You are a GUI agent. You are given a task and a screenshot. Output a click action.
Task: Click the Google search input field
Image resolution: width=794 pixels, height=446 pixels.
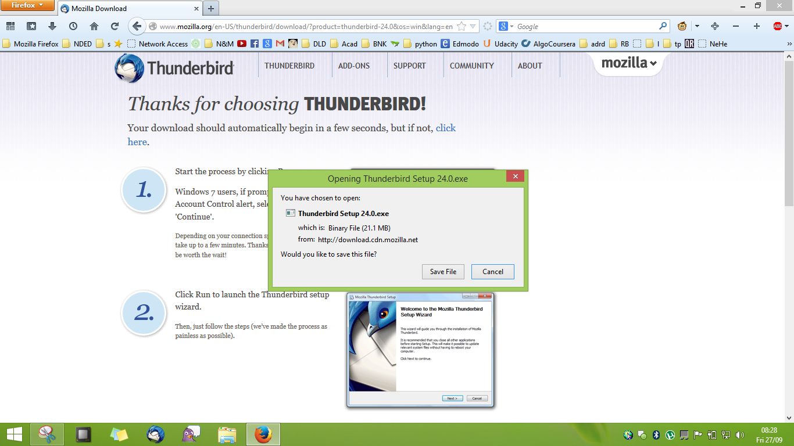click(586, 26)
